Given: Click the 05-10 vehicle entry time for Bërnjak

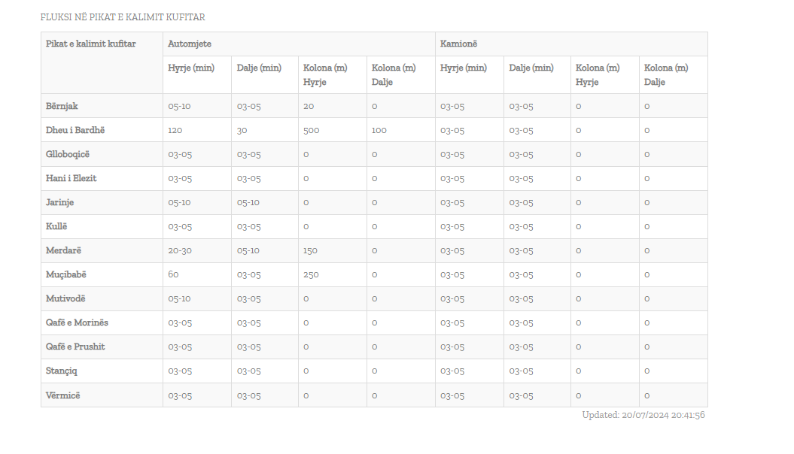Looking at the screenshot, I should [x=179, y=106].
